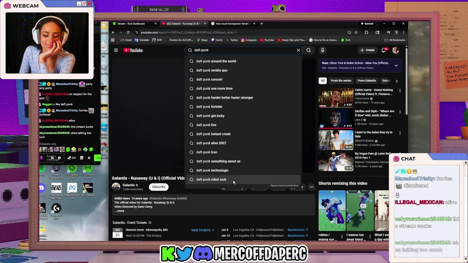This screenshot has height=263, width=468.
Task: Open the Discord desktop shortcut
Action: click(x=42, y=190)
